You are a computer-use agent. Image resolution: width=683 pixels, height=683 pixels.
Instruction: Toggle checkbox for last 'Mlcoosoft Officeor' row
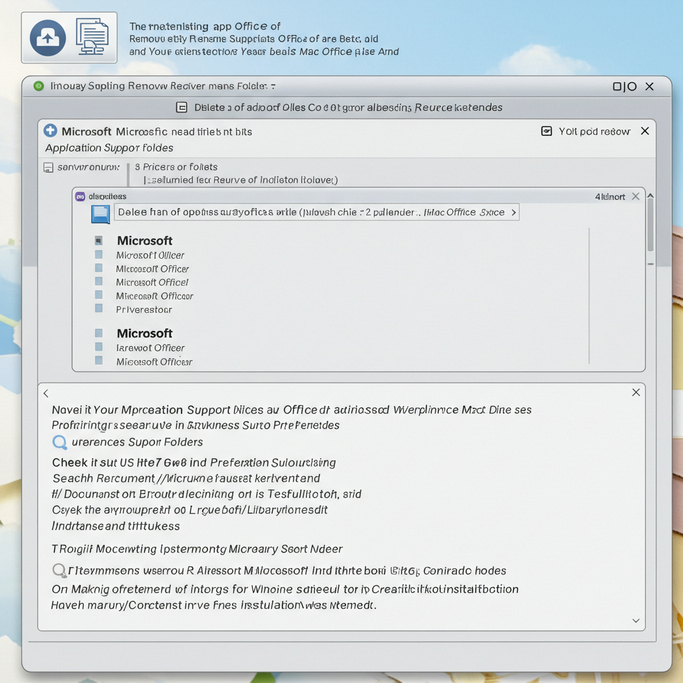99,360
